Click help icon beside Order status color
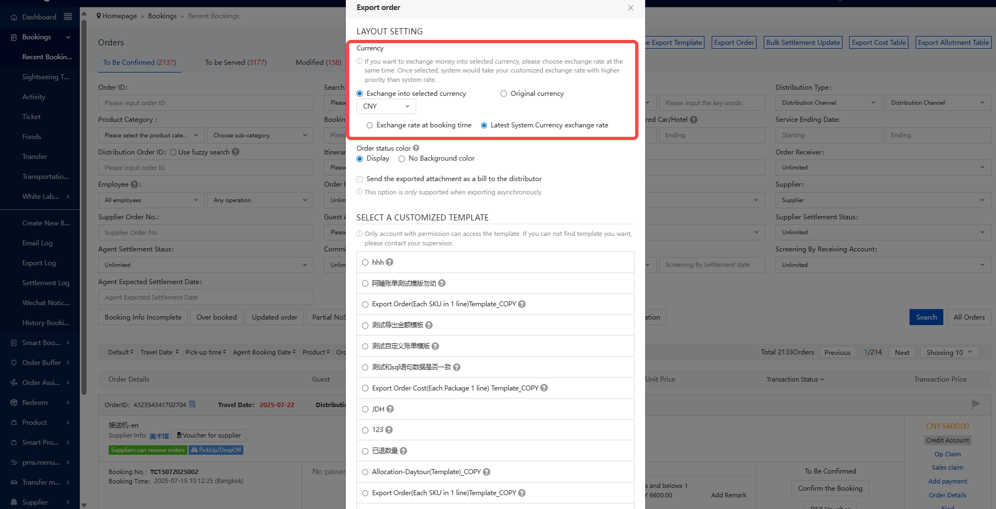The width and height of the screenshot is (996, 509). pos(416,148)
